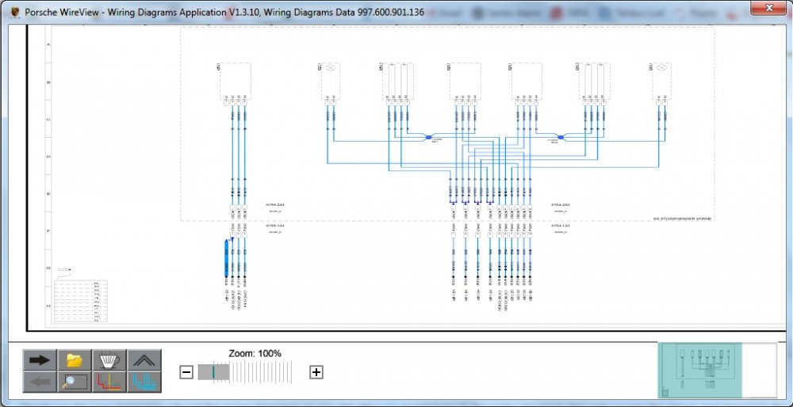This screenshot has width=793, height=407.
Task: Click the wire color legend table
Action: coord(81,301)
